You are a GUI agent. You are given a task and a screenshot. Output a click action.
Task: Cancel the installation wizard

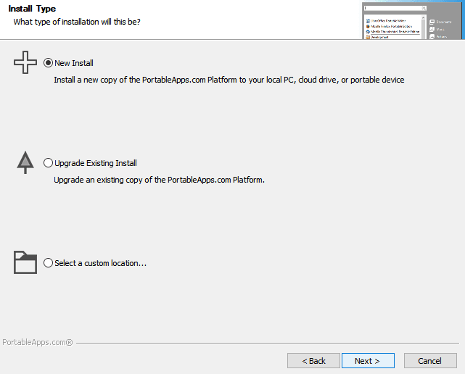429,360
